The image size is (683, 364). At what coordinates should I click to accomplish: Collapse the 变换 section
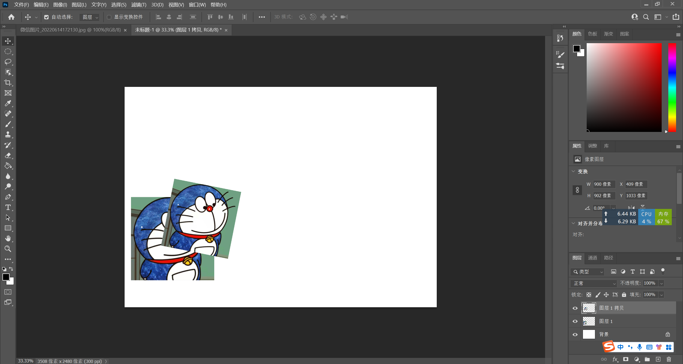(573, 171)
